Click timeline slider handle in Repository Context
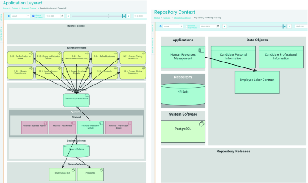This screenshot has width=308, height=183. 285,27
